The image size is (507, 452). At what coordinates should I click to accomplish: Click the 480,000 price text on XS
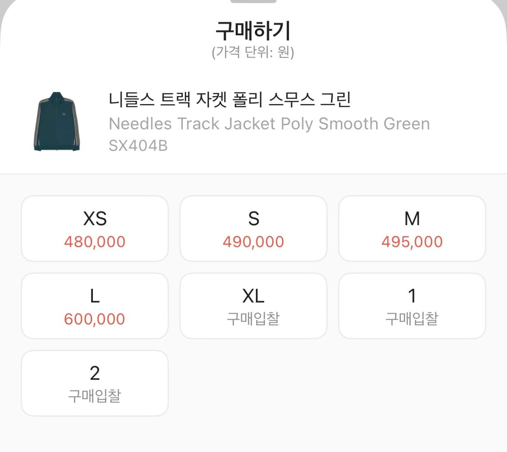click(x=94, y=242)
